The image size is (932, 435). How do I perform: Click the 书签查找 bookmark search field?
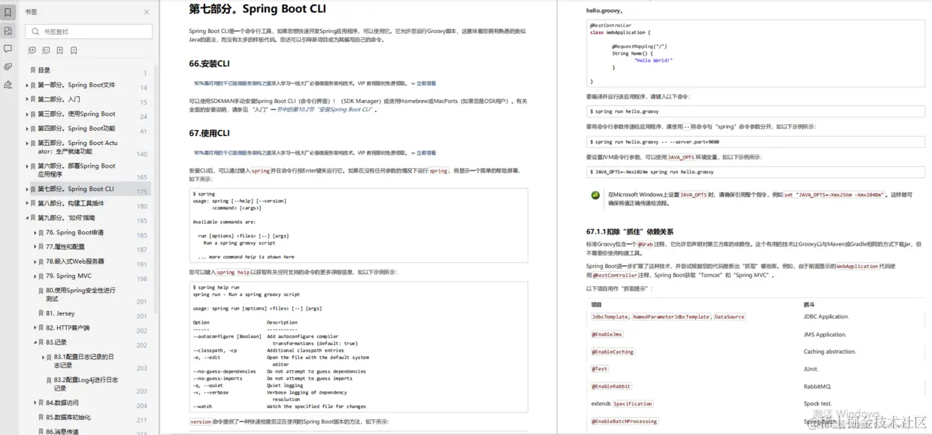[89, 32]
